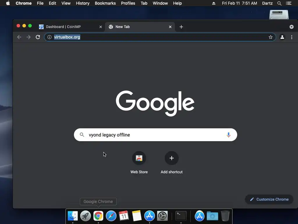Open the History menu
This screenshot has width=298, height=224.
coord(83,3)
